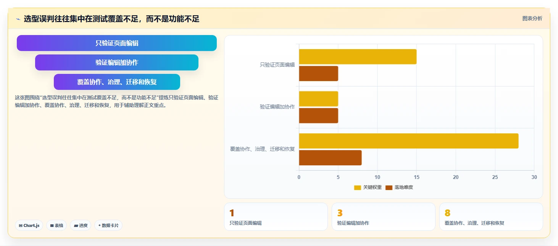The image size is (558, 246).
Task: Click the x-axis tick label 30
Action: pyautogui.click(x=534, y=177)
